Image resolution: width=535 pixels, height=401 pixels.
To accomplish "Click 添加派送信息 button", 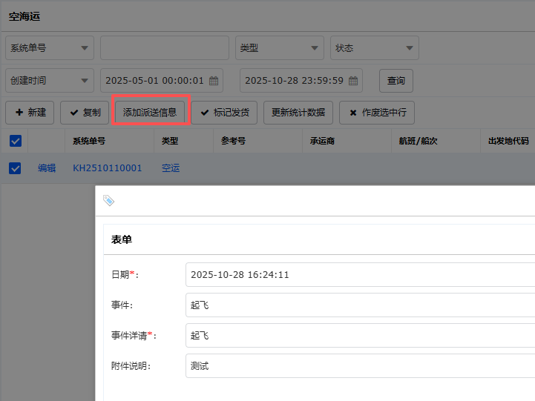I will [x=150, y=113].
